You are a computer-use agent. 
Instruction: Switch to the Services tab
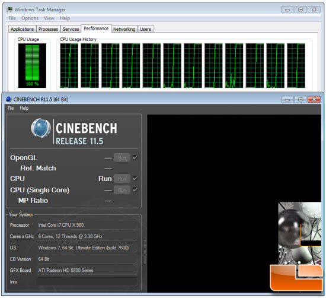coord(71,29)
